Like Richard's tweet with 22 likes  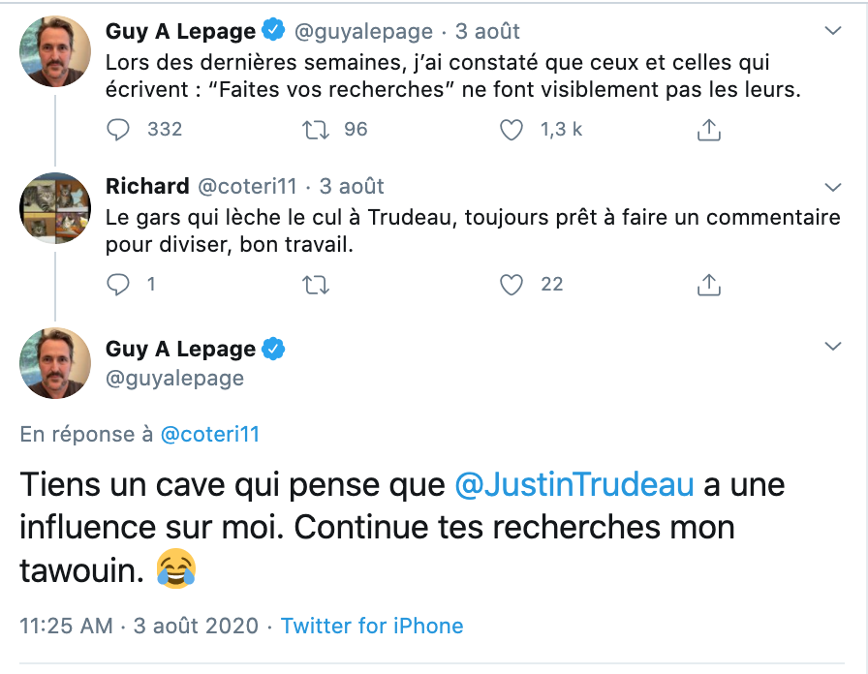tap(511, 285)
